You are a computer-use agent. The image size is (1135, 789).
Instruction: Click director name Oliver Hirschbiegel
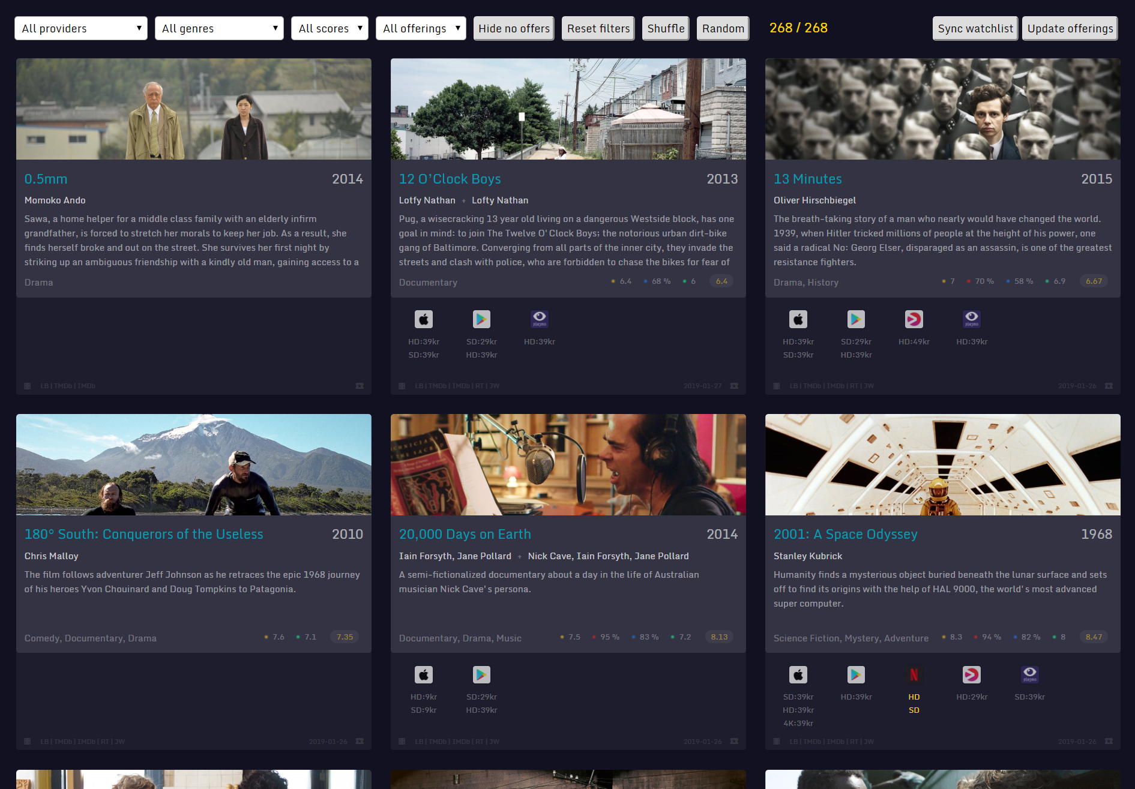pyautogui.click(x=814, y=200)
